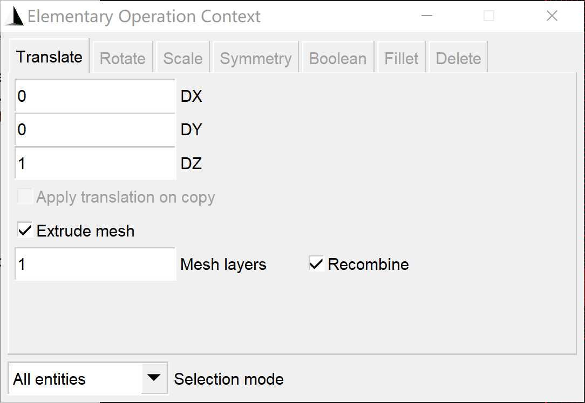The image size is (585, 403).
Task: Toggle the Recombine checkbox
Action: coord(316,264)
